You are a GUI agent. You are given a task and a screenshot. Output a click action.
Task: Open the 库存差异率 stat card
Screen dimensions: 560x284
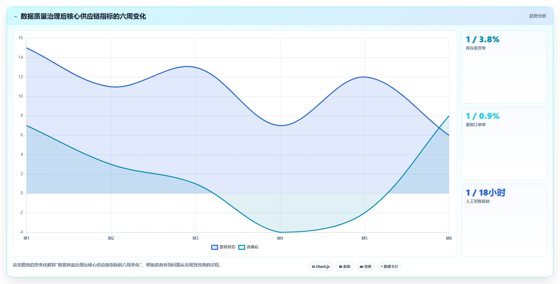click(x=504, y=67)
